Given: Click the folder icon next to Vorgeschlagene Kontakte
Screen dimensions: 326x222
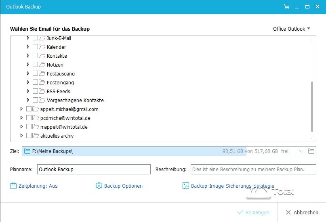Looking at the screenshot, I should coord(42,100).
